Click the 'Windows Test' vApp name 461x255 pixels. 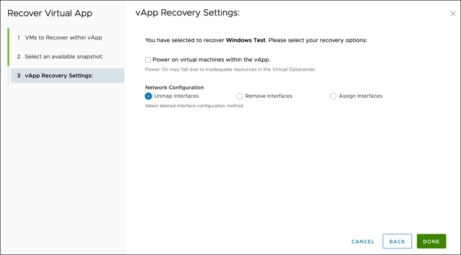coord(245,40)
